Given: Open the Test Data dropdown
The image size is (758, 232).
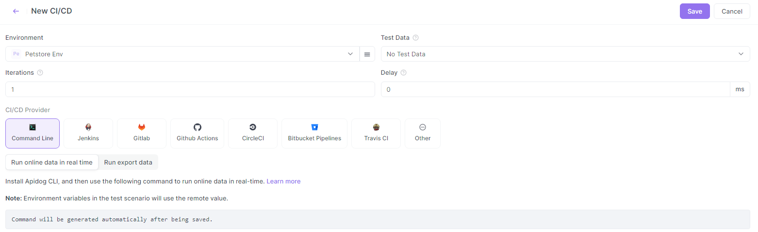Looking at the screenshot, I should [x=565, y=54].
